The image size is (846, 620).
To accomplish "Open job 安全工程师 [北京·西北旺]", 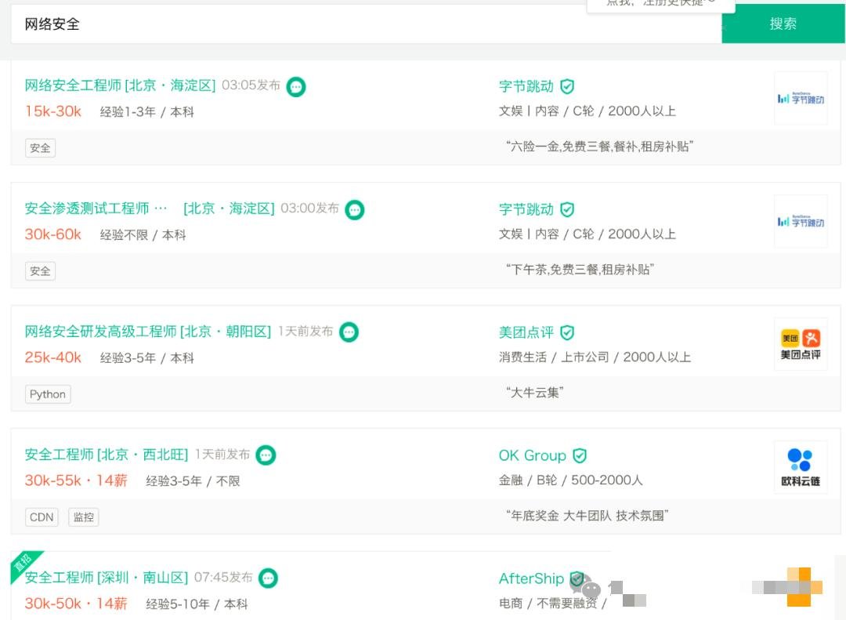I will 107,455.
